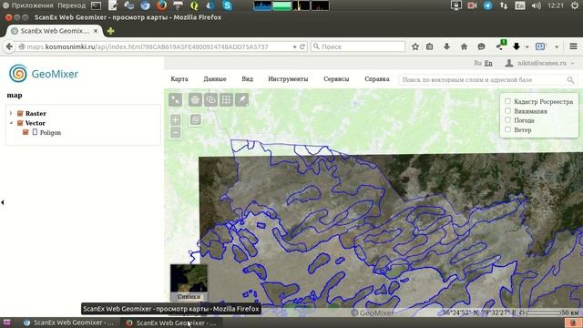Open the user account dropdown arrow
Image resolution: width=583 pixels, height=328 pixels.
pyautogui.click(x=573, y=64)
